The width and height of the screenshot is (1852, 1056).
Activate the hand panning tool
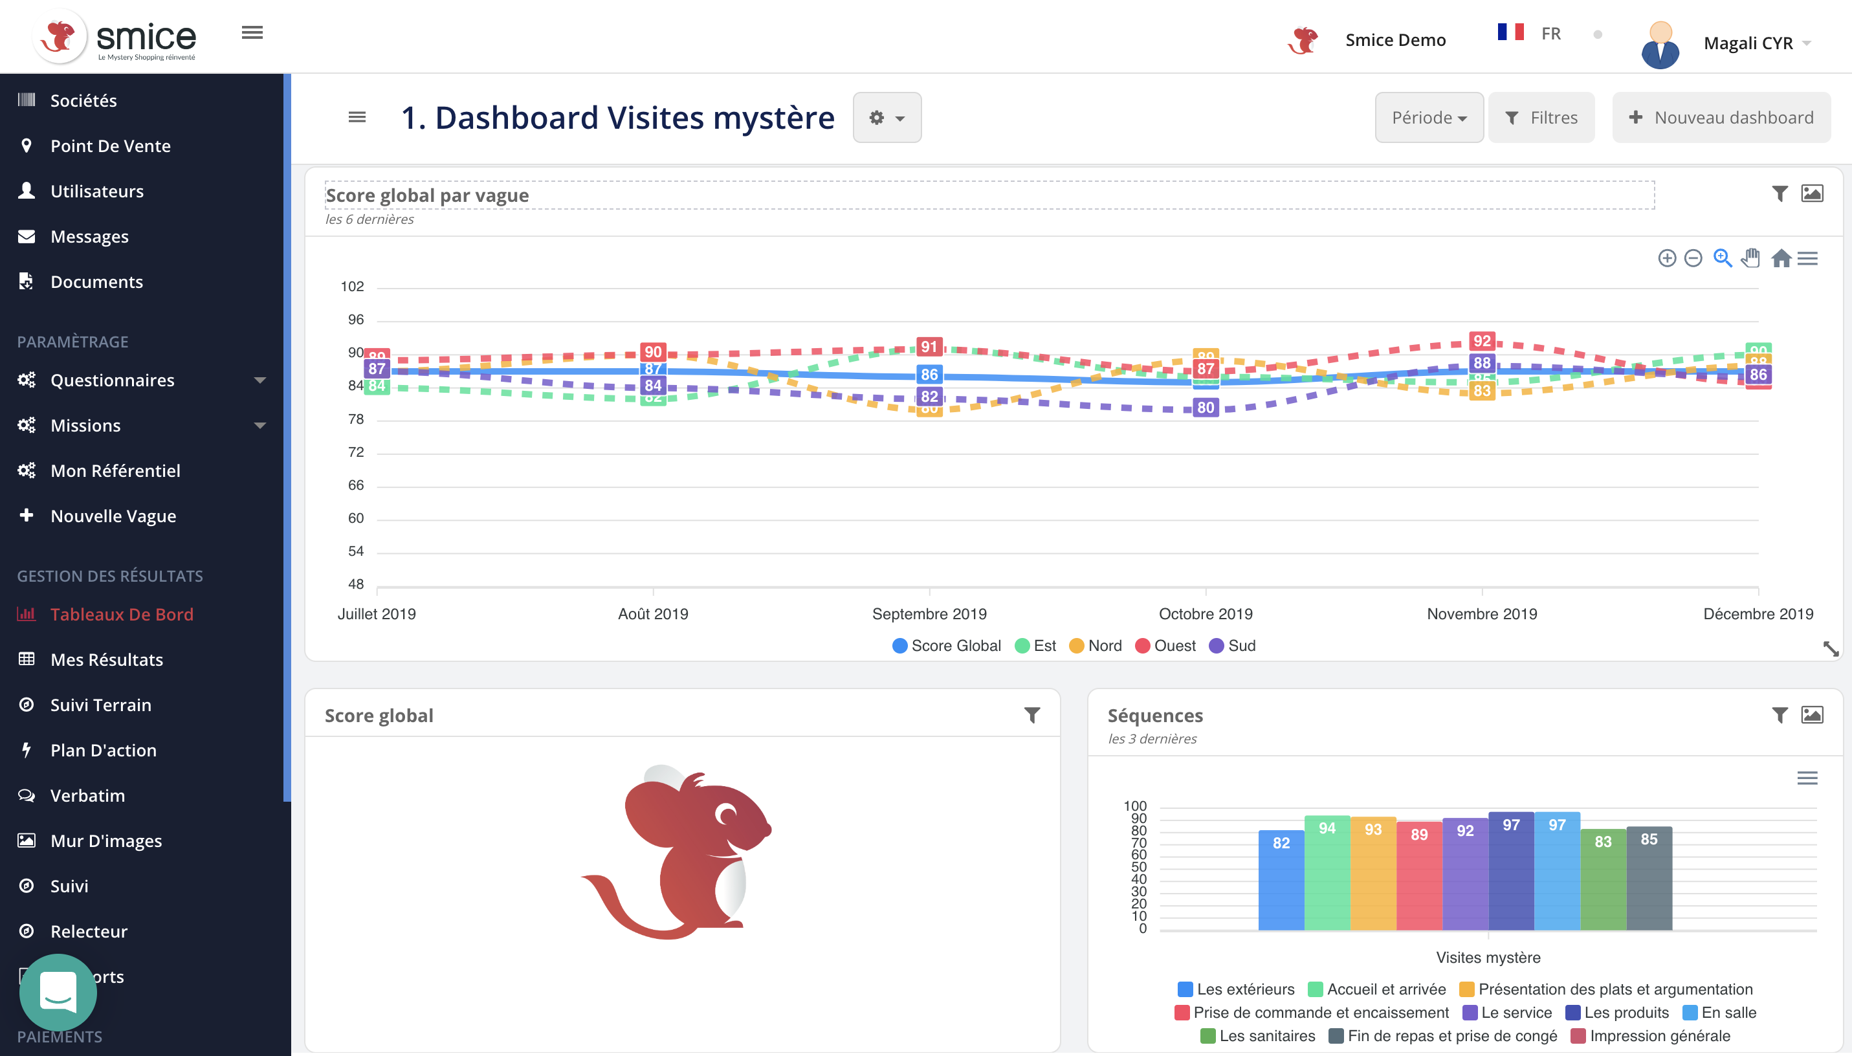pos(1750,258)
